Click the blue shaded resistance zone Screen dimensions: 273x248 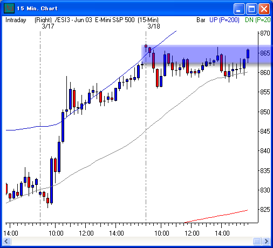click(206, 54)
